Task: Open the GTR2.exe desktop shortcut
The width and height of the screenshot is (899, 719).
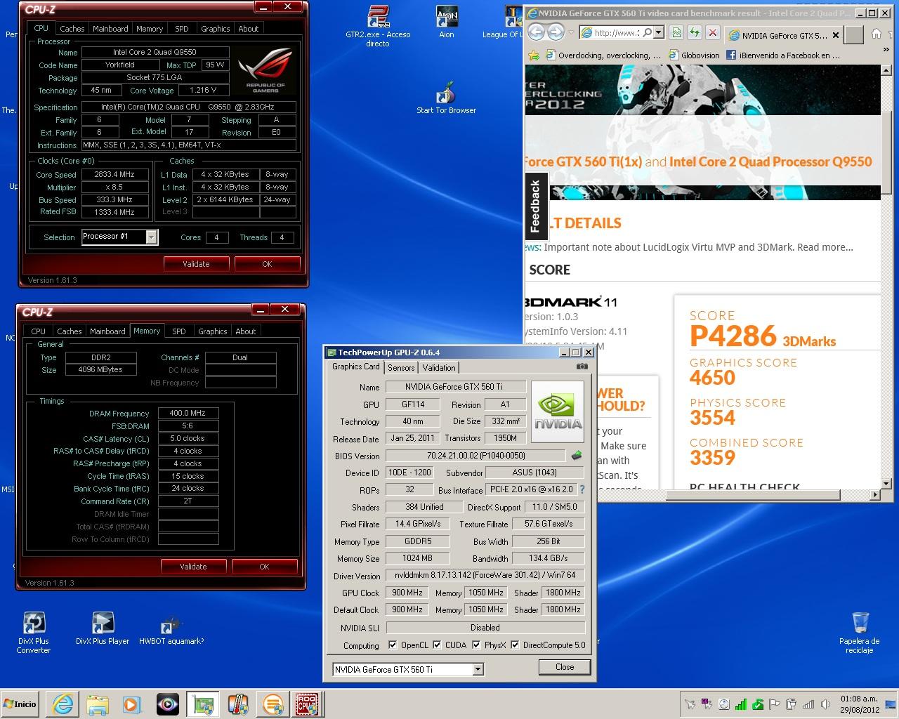Action: click(x=378, y=26)
